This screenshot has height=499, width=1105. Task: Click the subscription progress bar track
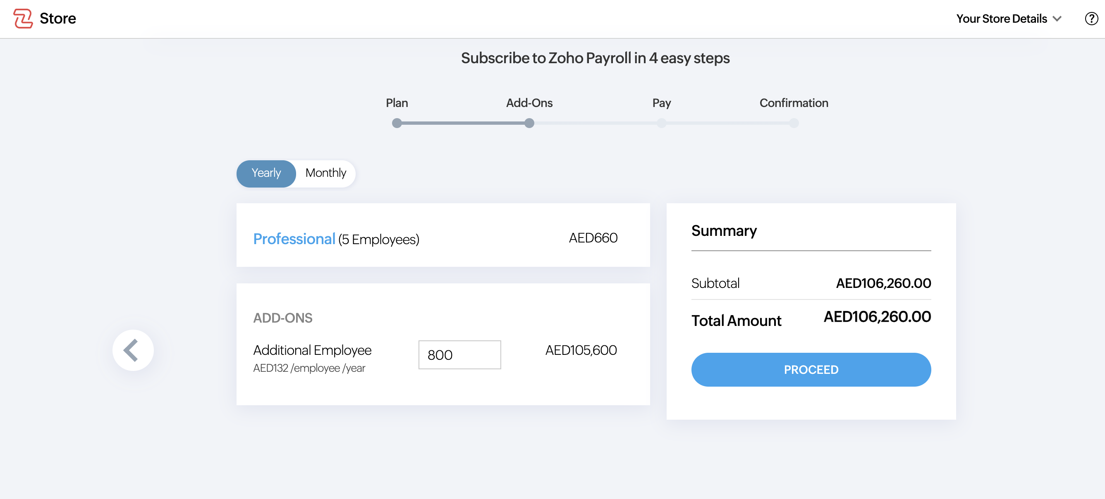596,123
